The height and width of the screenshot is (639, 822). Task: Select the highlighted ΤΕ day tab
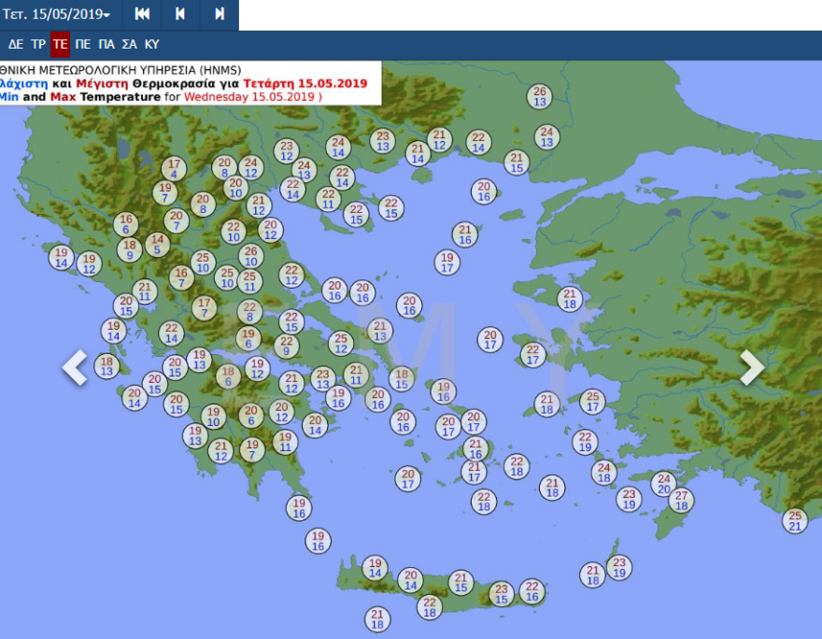61,44
